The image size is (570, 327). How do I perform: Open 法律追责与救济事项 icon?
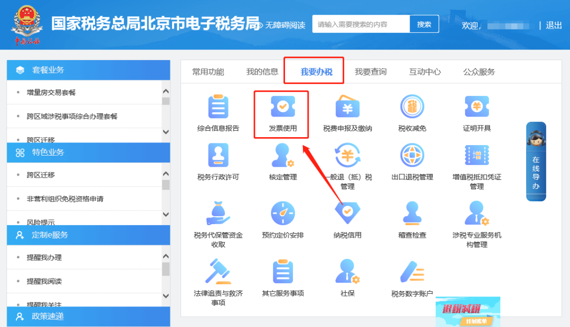[x=218, y=272]
